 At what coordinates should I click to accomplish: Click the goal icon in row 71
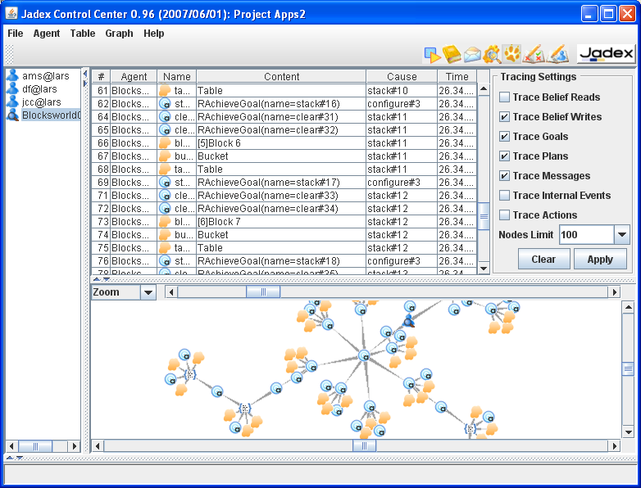pos(164,195)
